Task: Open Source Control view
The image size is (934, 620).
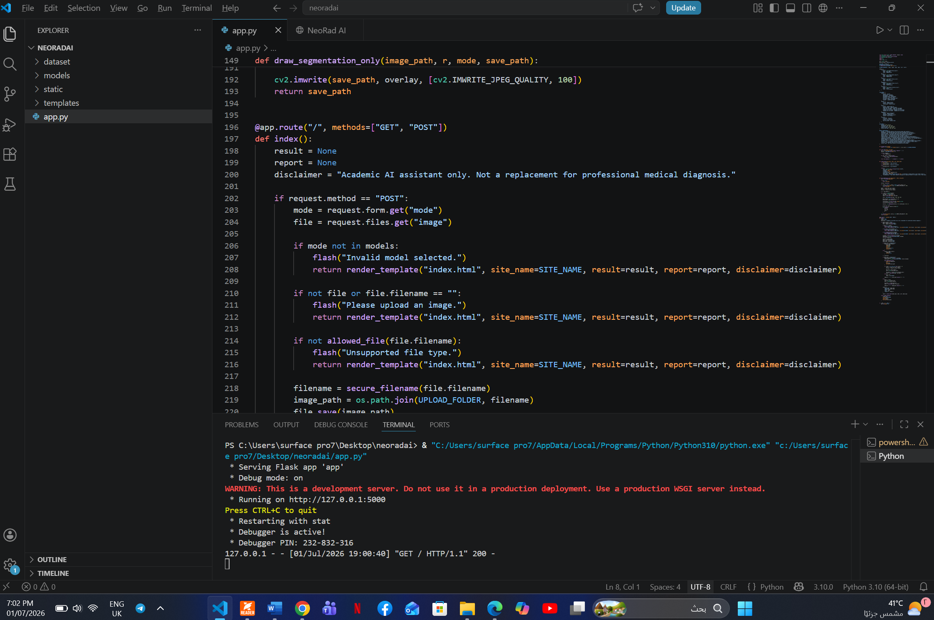Action: tap(10, 94)
